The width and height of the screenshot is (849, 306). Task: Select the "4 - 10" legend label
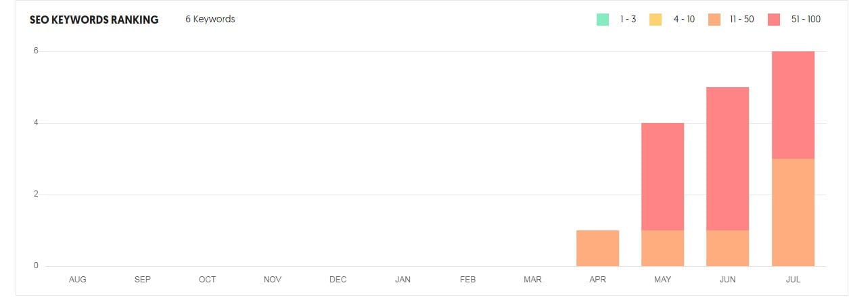(x=684, y=20)
